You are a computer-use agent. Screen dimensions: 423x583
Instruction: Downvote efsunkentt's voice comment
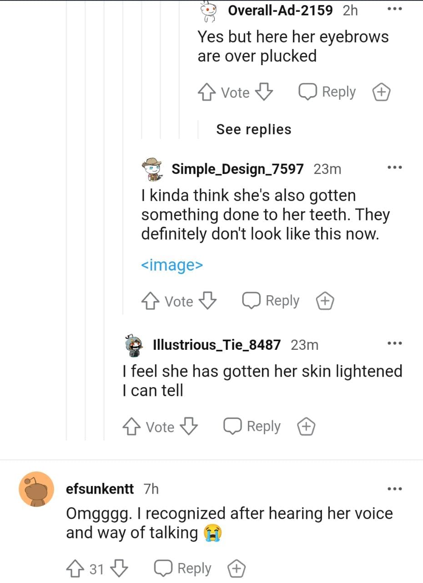[x=119, y=568]
